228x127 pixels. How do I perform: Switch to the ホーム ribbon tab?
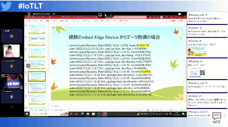[35, 21]
